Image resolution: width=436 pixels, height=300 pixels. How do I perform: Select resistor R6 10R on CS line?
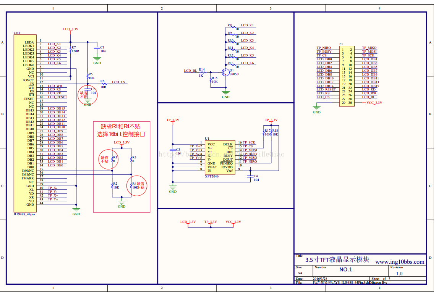(104, 84)
